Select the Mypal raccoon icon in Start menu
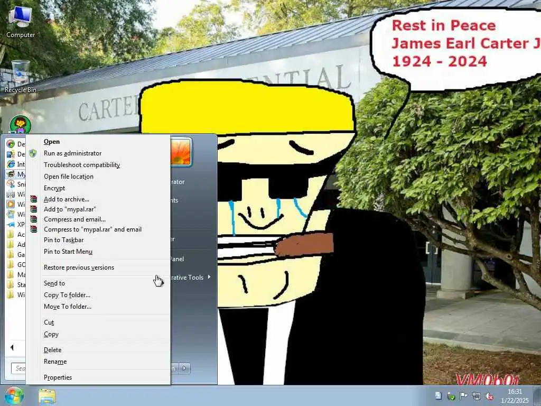 pos(11,174)
